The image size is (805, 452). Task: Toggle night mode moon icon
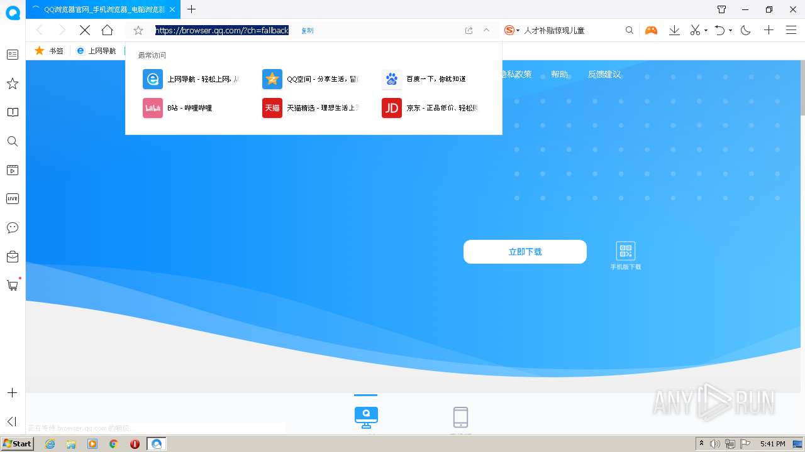pos(746,30)
